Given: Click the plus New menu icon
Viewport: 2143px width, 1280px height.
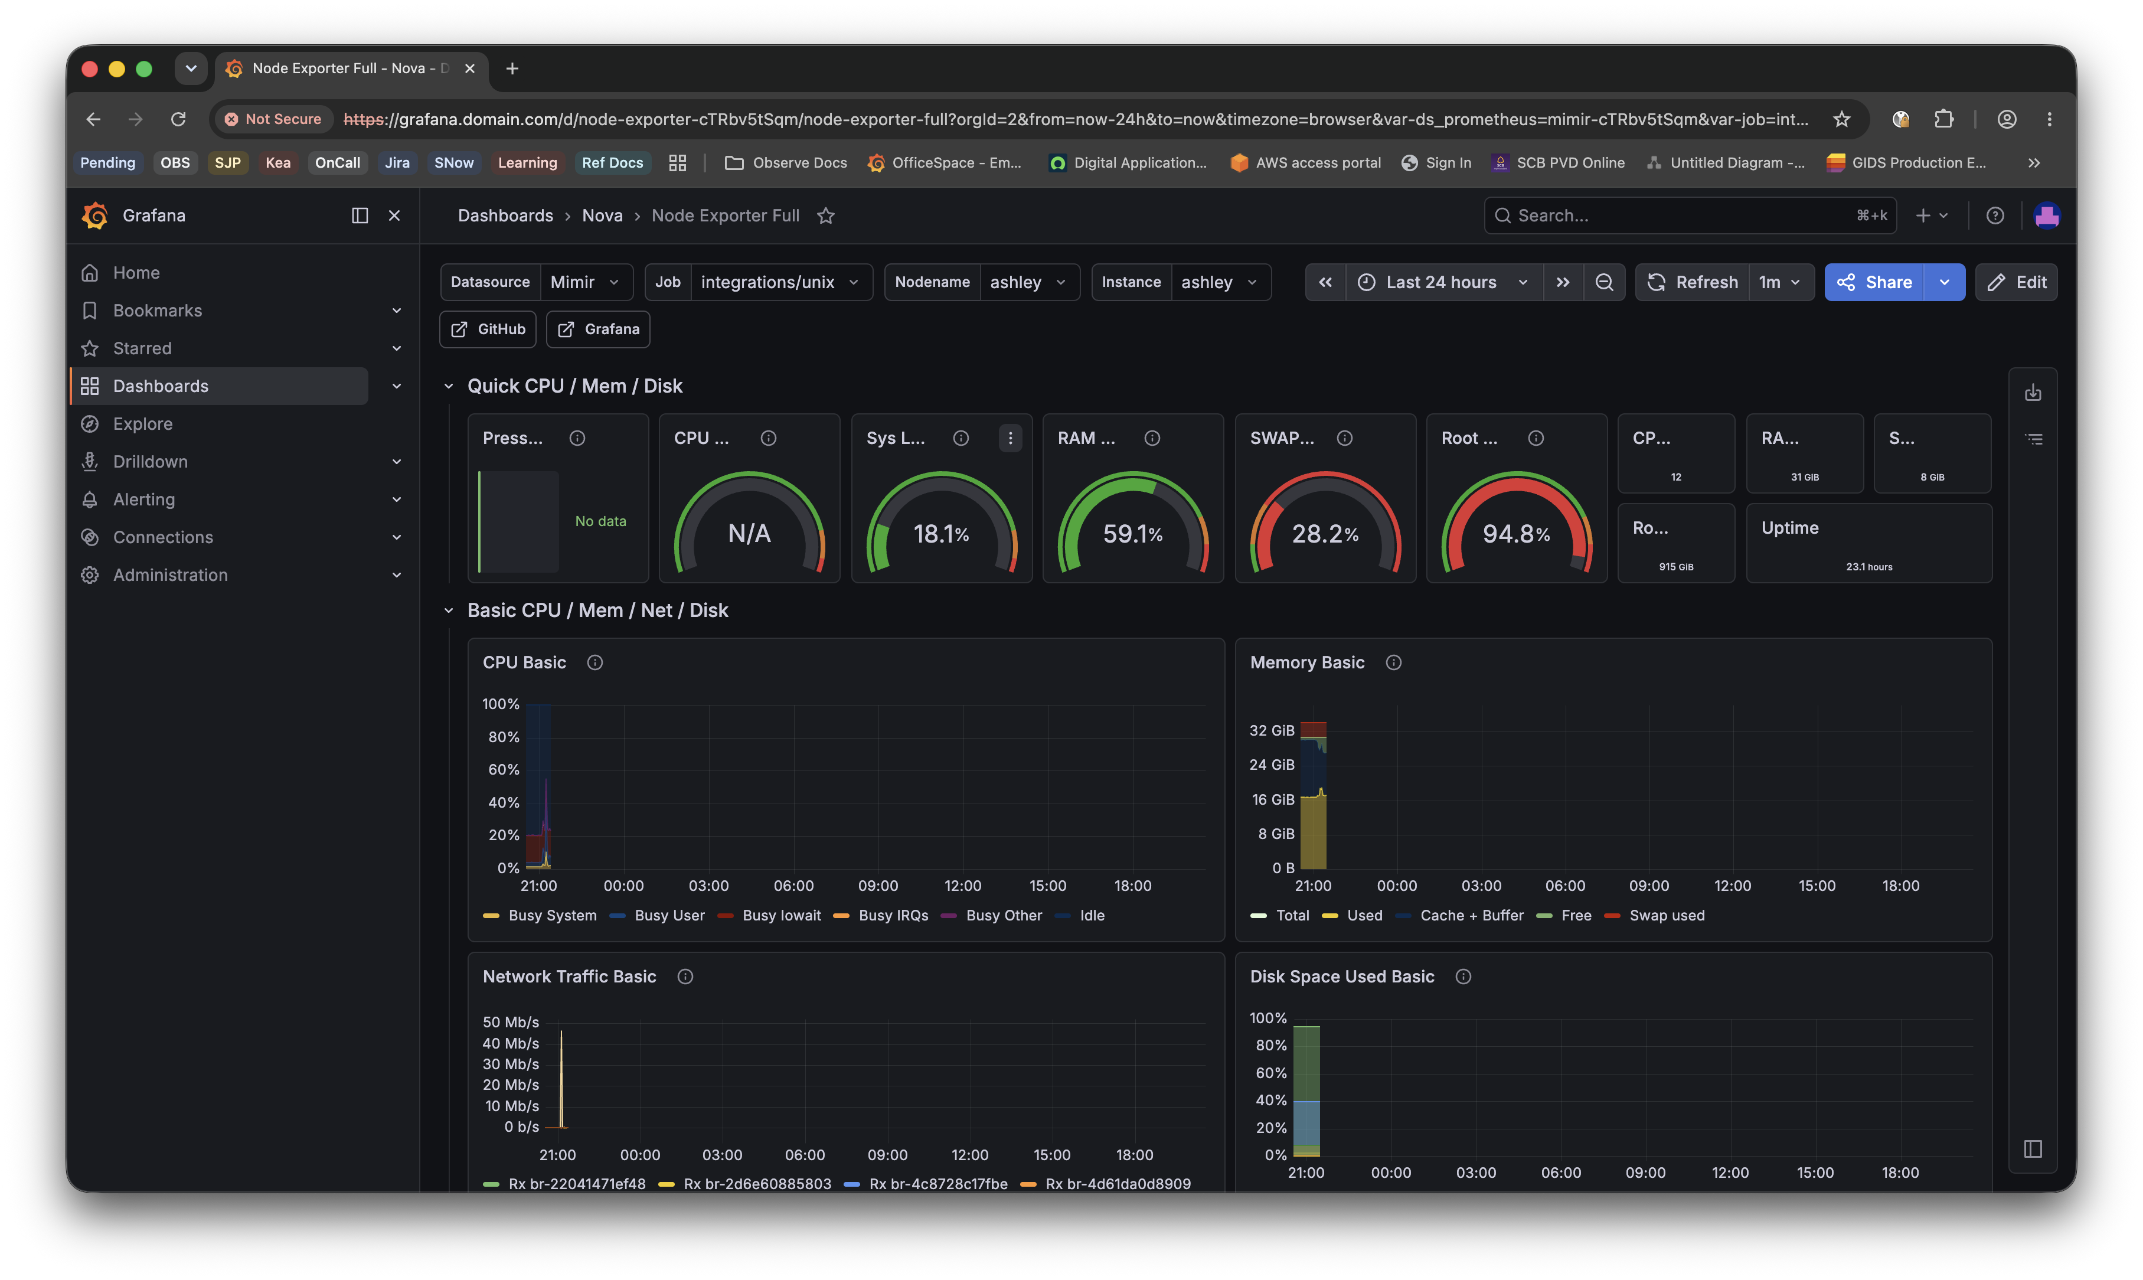Looking at the screenshot, I should [1932, 215].
